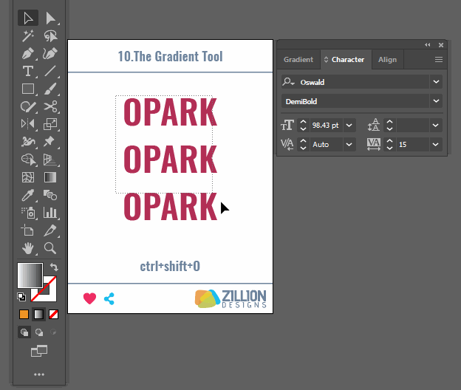The image size is (461, 390).
Task: Open the Oswald font family dropdown
Action: (436, 82)
